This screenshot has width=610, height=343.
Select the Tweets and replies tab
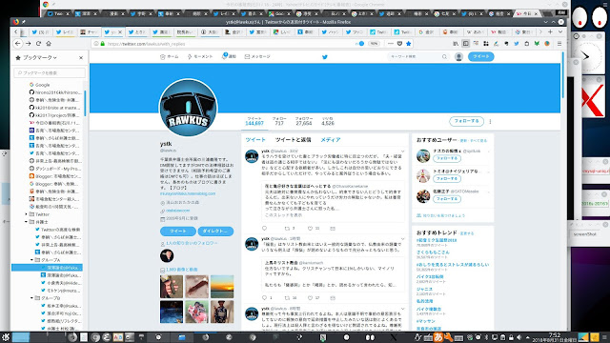pyautogui.click(x=293, y=140)
